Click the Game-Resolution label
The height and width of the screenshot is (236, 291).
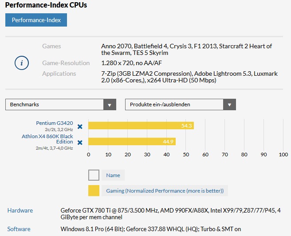[x=66, y=63]
